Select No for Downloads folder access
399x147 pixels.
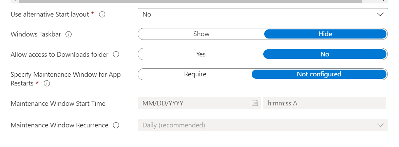325,54
